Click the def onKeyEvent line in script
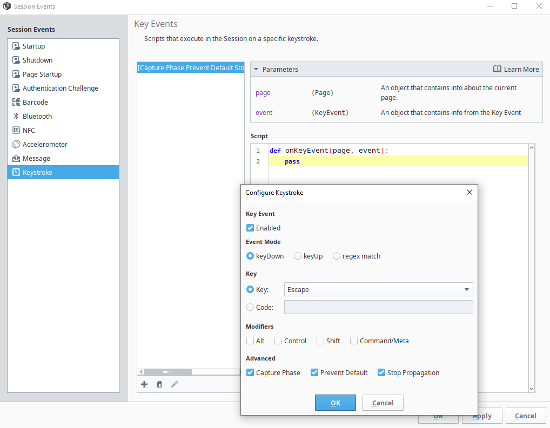The height and width of the screenshot is (428, 550). pyautogui.click(x=398, y=151)
